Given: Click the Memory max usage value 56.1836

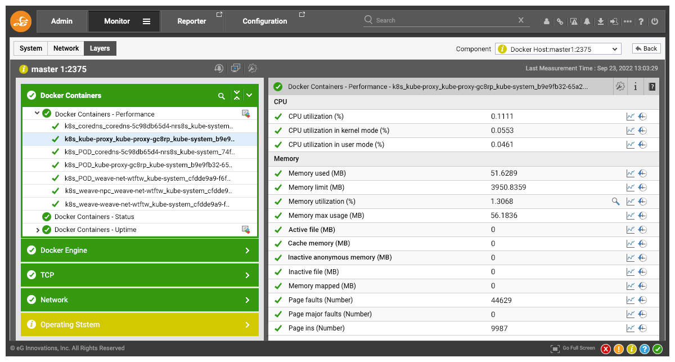Looking at the screenshot, I should click(x=504, y=216).
